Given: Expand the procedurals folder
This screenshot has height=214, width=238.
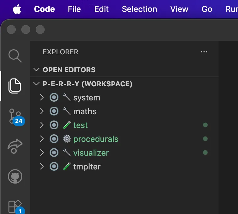Looking at the screenshot, I should (x=42, y=139).
